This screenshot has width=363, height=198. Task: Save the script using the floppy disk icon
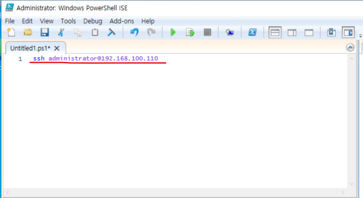click(45, 32)
